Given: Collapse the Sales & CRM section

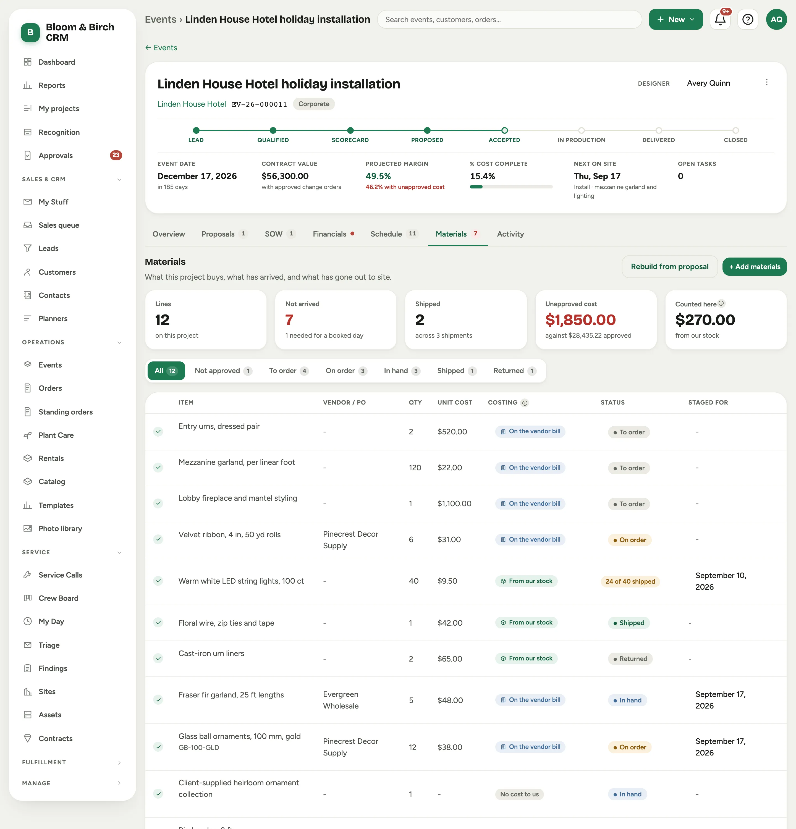Looking at the screenshot, I should tap(72, 179).
